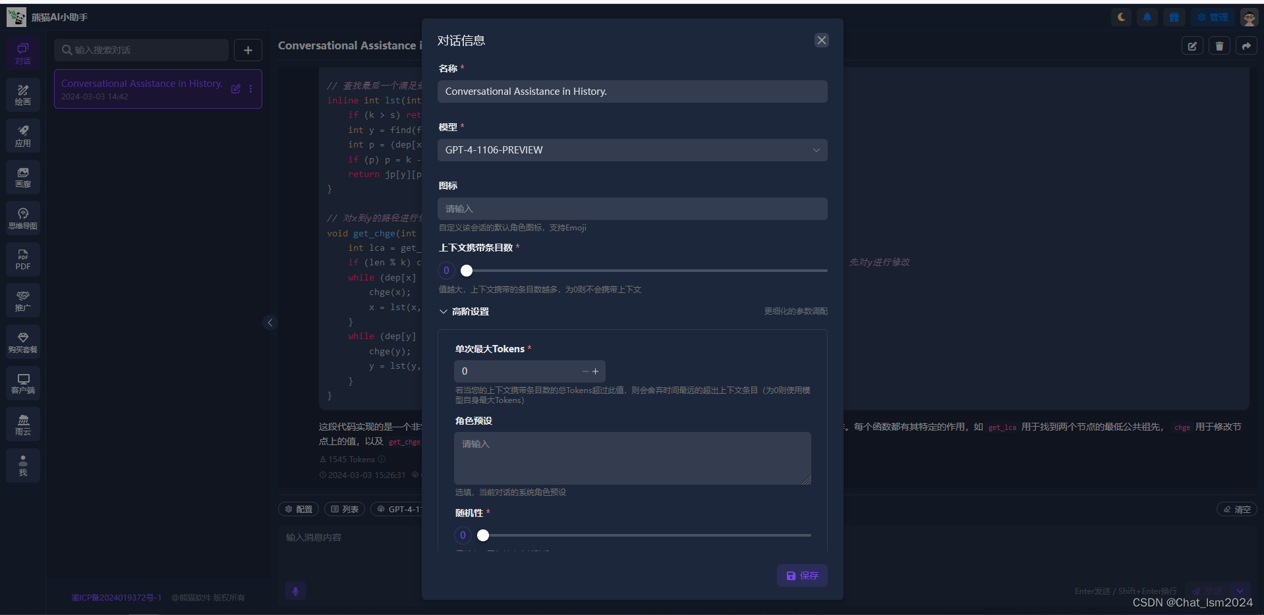Click the 保存 save button
The image size is (1264, 615).
pos(802,575)
